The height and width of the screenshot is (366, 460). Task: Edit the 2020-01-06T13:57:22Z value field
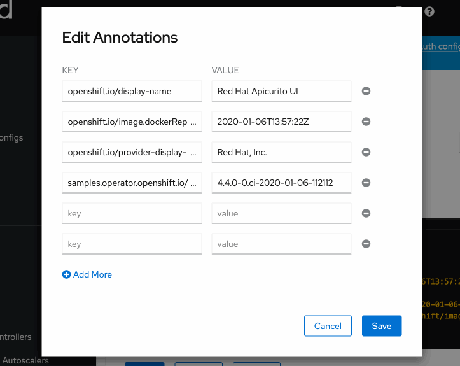[x=281, y=122]
